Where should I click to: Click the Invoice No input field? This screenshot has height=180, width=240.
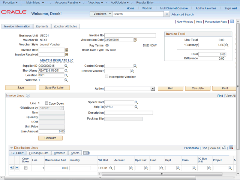point(130,36)
